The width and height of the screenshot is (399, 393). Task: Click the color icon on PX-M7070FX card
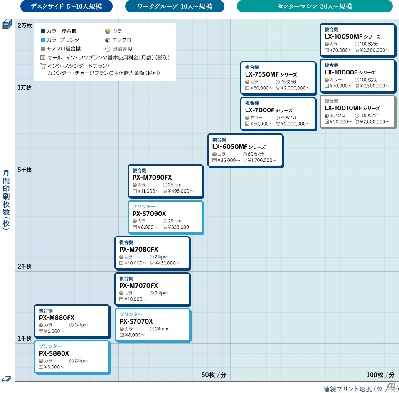tap(121, 293)
